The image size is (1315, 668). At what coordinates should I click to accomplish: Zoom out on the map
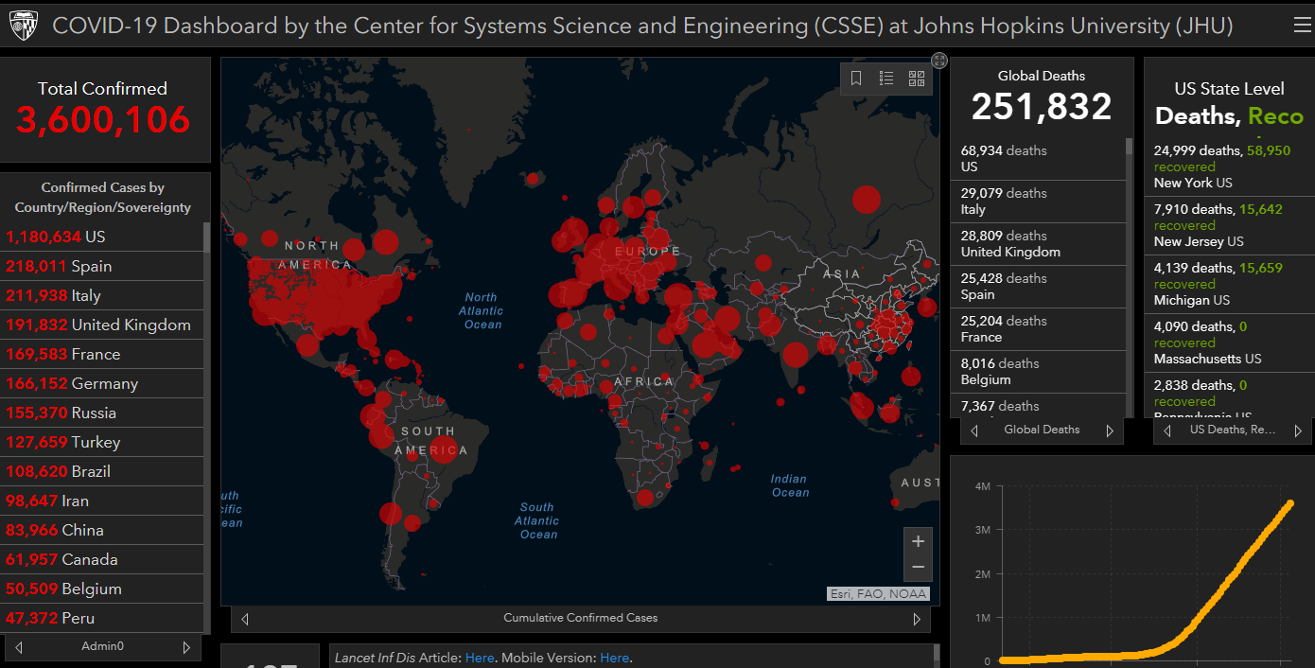point(918,568)
